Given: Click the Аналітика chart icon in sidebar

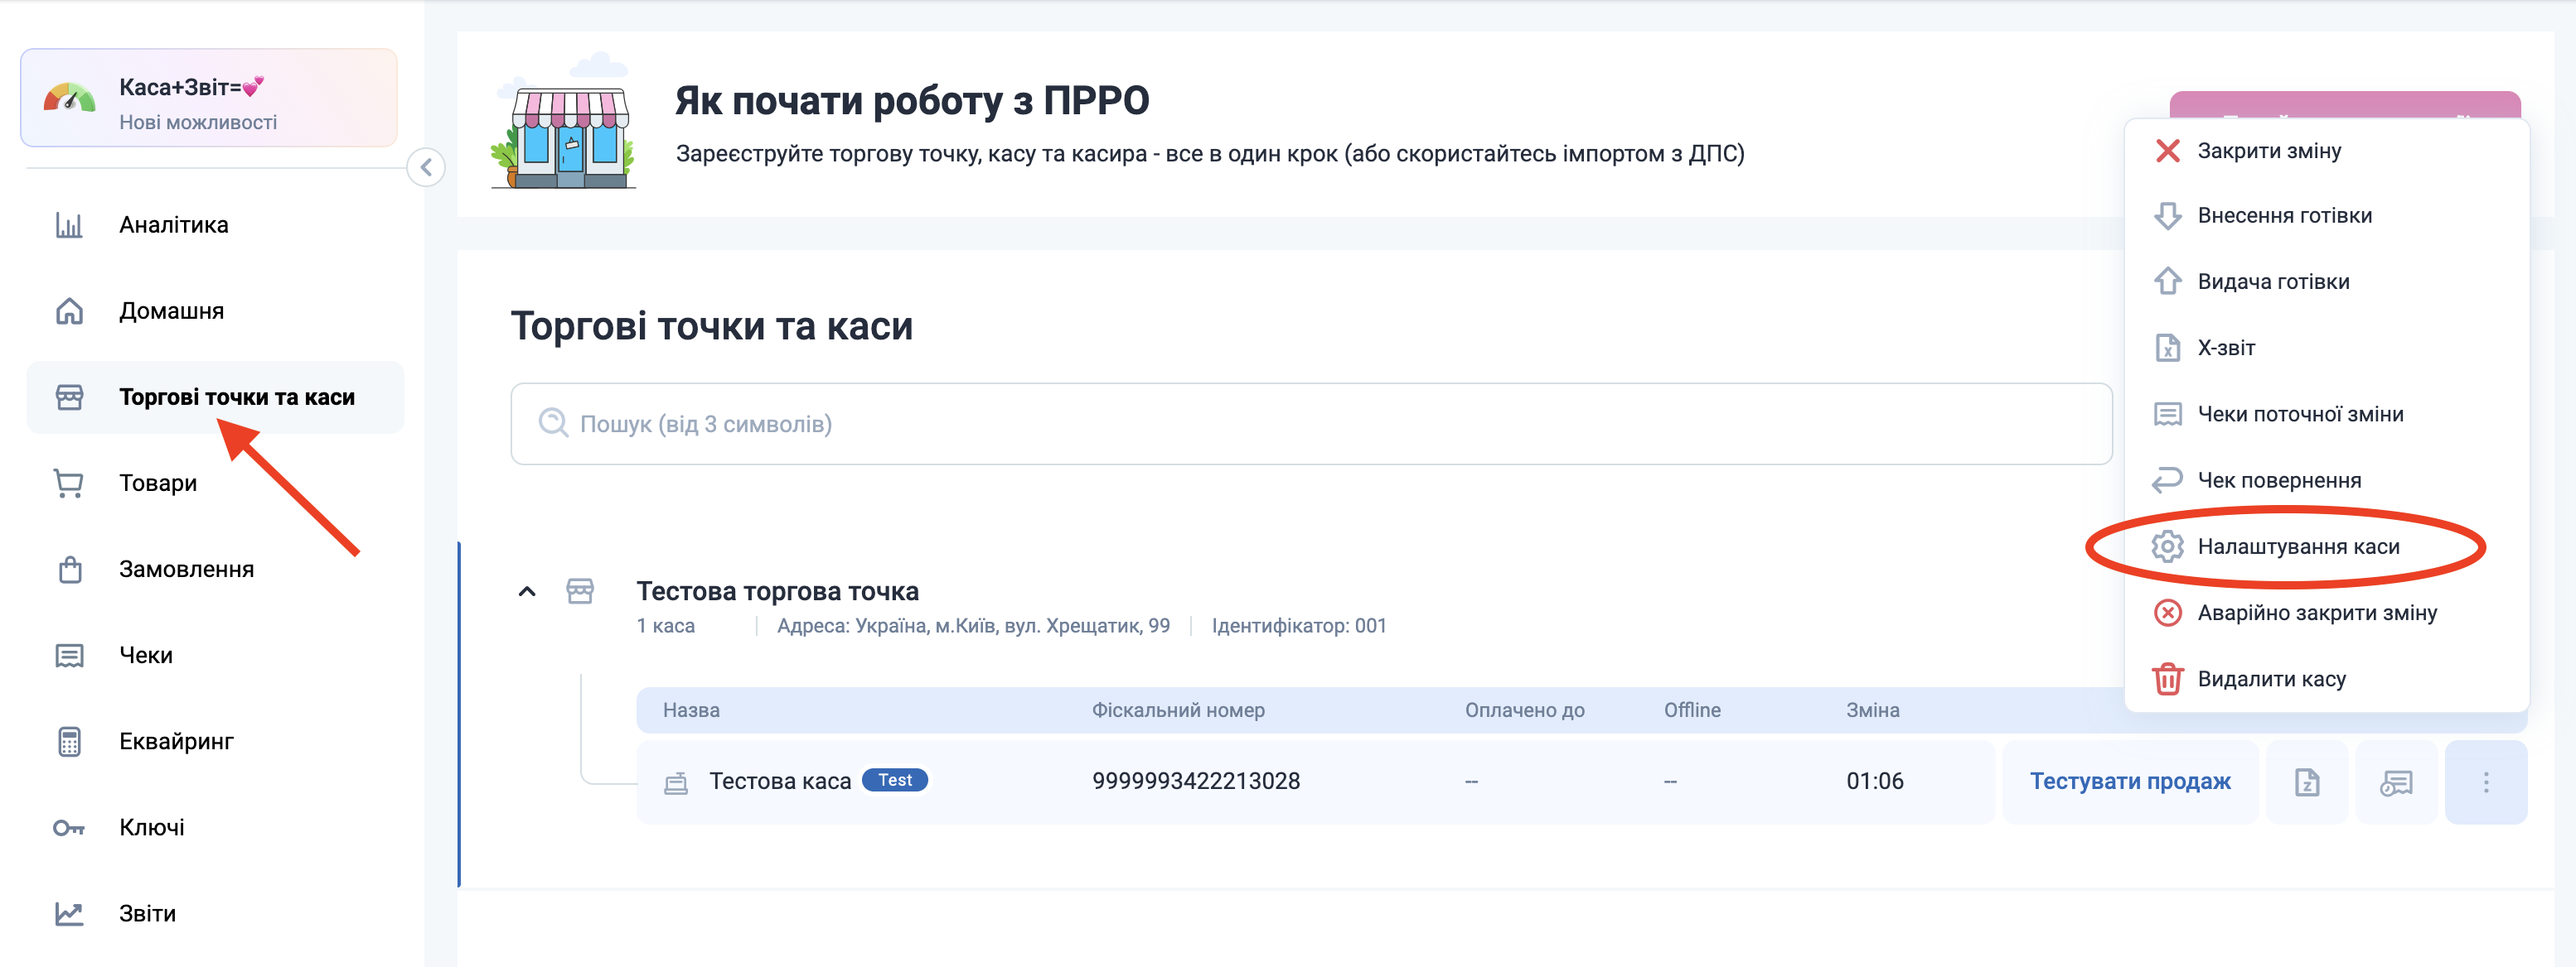Looking at the screenshot, I should click(x=69, y=224).
